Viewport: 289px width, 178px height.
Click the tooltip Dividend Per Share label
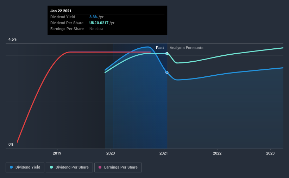[67, 23]
